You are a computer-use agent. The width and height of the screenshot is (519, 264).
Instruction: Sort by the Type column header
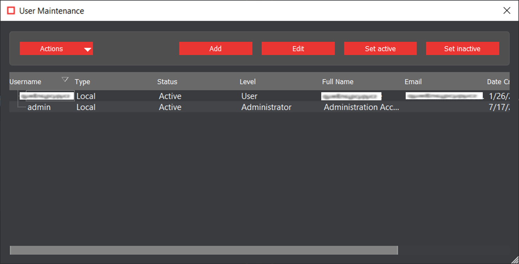[82, 82]
